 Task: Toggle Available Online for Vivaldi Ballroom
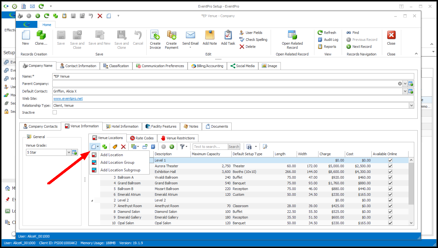tap(390, 177)
